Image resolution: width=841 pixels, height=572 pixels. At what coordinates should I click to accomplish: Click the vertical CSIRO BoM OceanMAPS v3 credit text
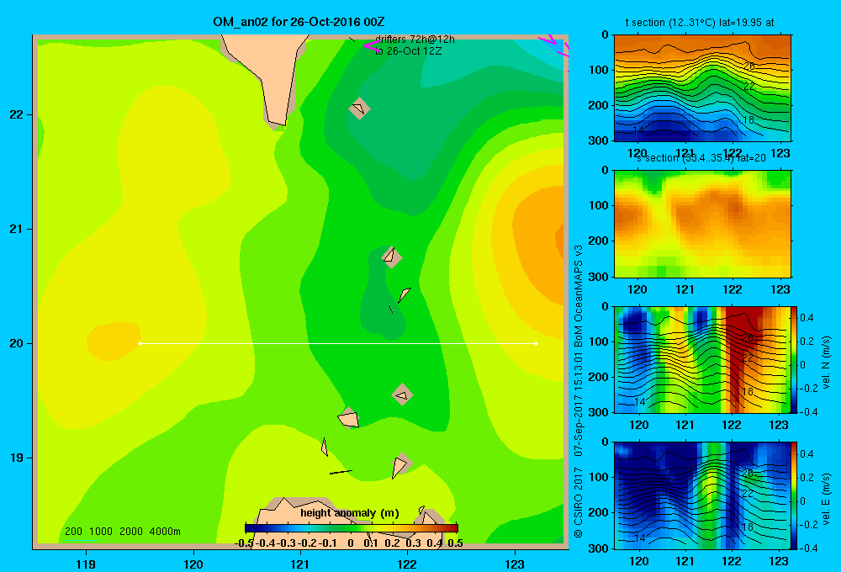(579, 391)
